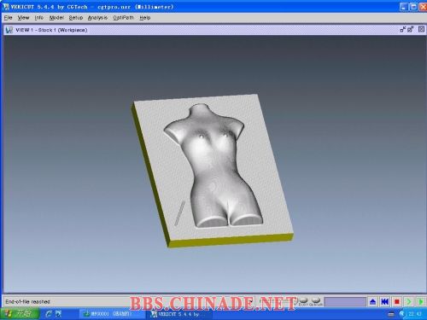This screenshot has height=320, width=427.
Task: Open the File menu
Action: (x=8, y=18)
